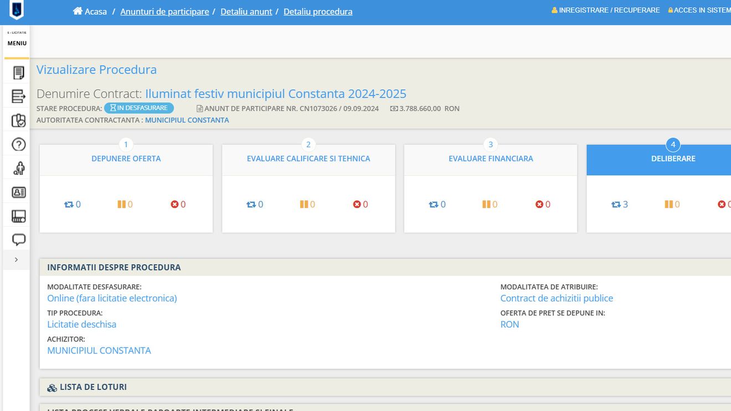Click the user icon beside INREGISTRARE
This screenshot has width=731, height=411.
tap(554, 10)
